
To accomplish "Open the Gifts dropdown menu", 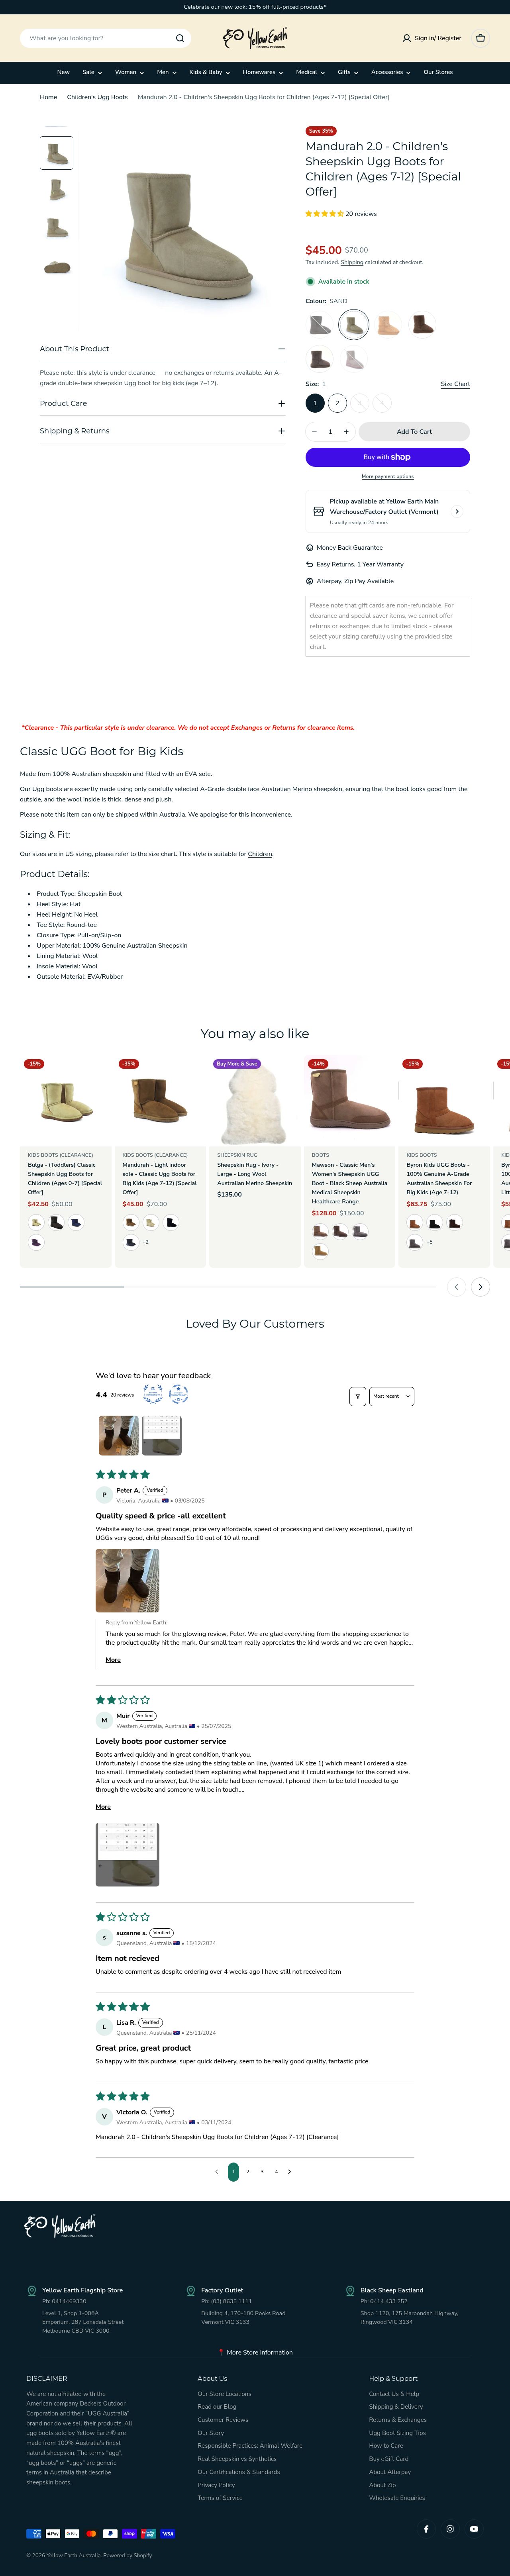I will click(x=348, y=72).
